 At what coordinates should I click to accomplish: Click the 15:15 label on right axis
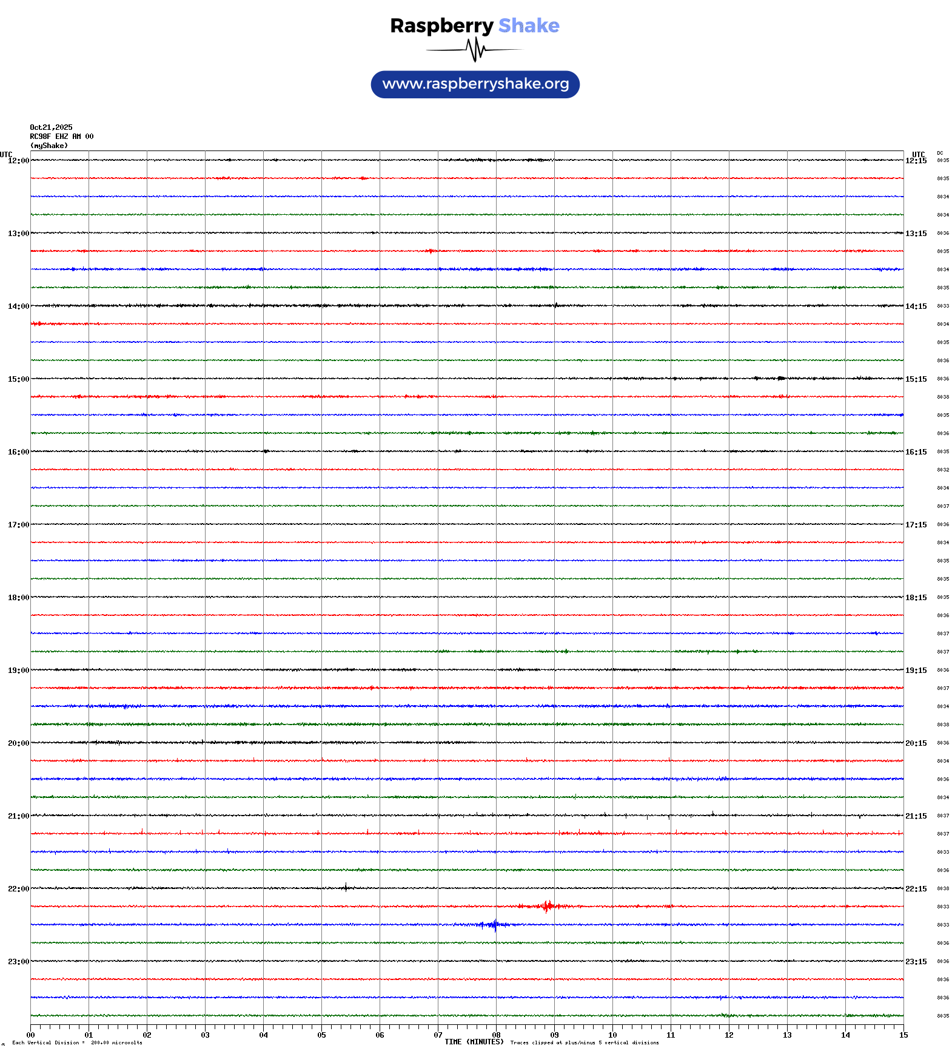(x=916, y=379)
